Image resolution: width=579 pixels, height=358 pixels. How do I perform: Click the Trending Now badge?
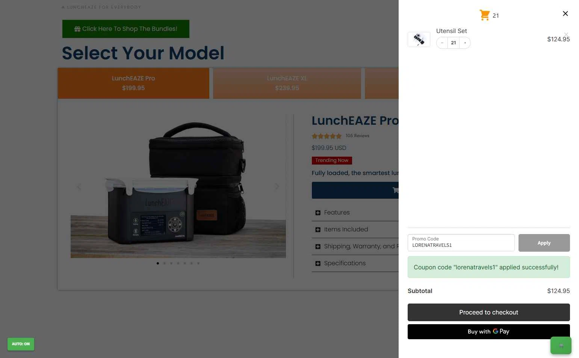332,160
